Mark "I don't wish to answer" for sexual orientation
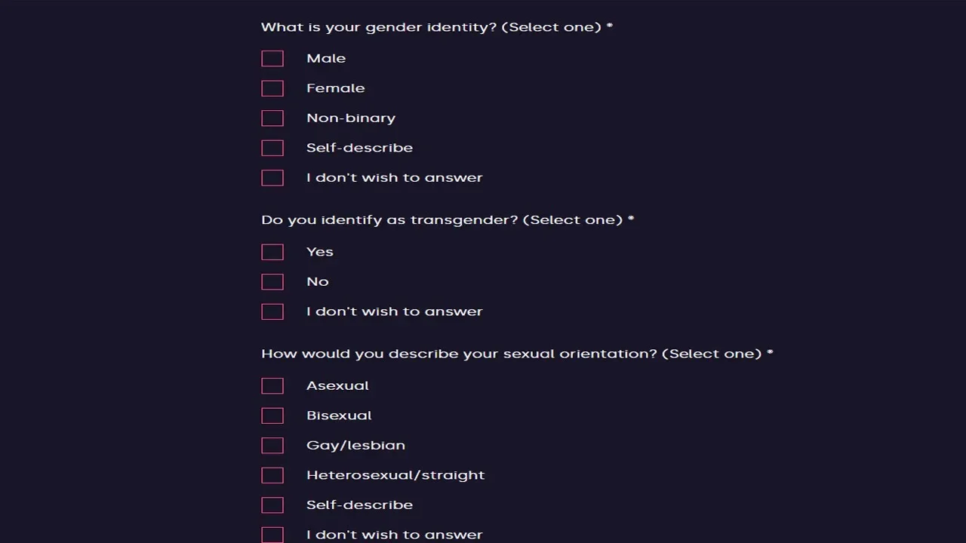This screenshot has height=543, width=966. (272, 535)
